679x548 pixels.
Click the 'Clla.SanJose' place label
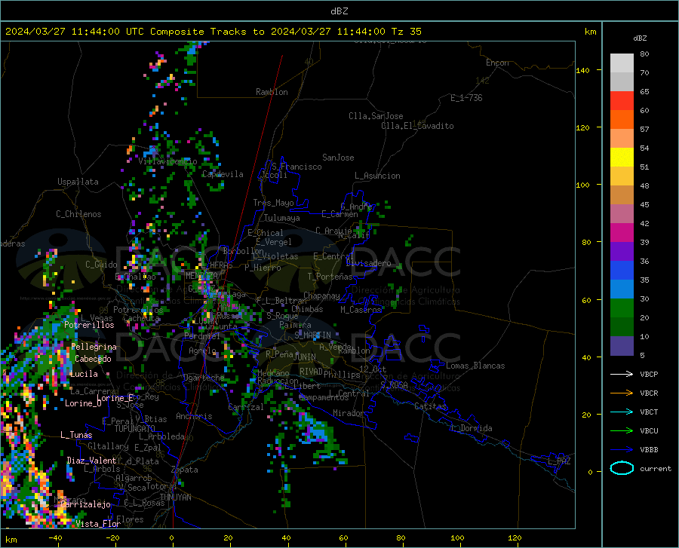coord(376,116)
